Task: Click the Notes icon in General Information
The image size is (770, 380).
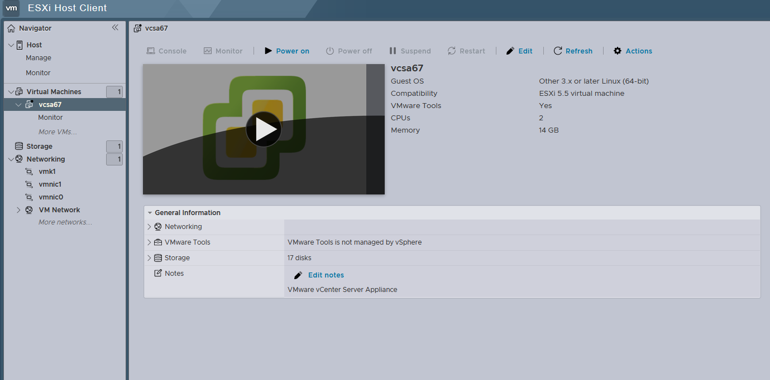Action: (x=158, y=273)
